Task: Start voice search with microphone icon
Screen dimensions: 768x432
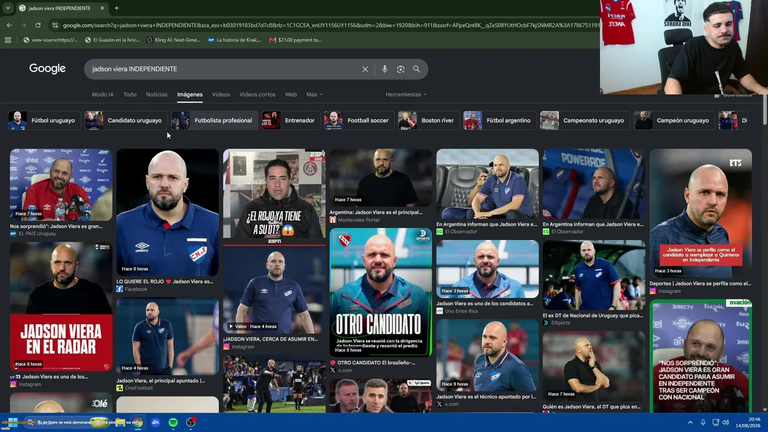Action: pos(385,69)
